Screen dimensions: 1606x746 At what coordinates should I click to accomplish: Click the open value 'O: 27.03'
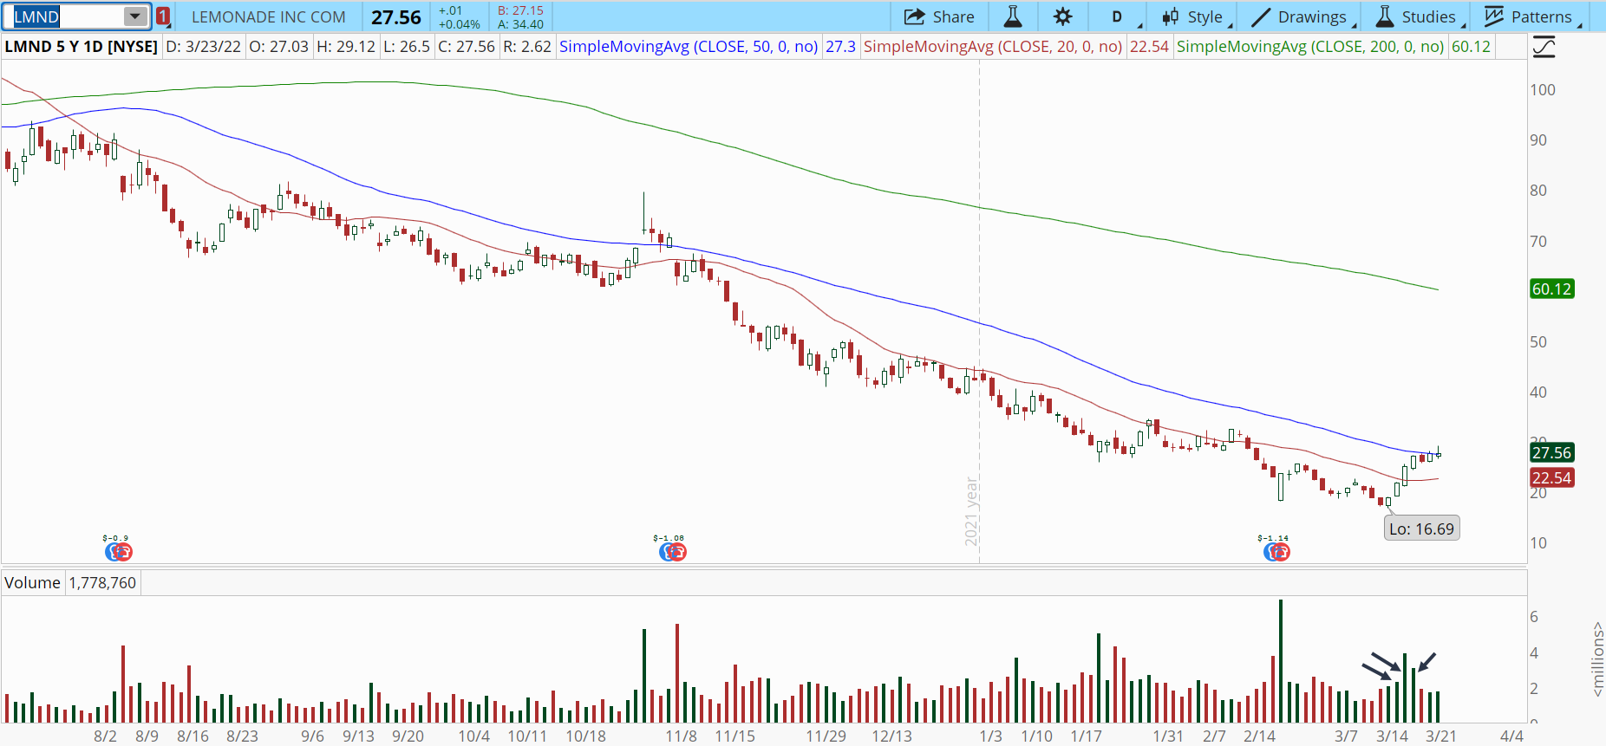[278, 47]
